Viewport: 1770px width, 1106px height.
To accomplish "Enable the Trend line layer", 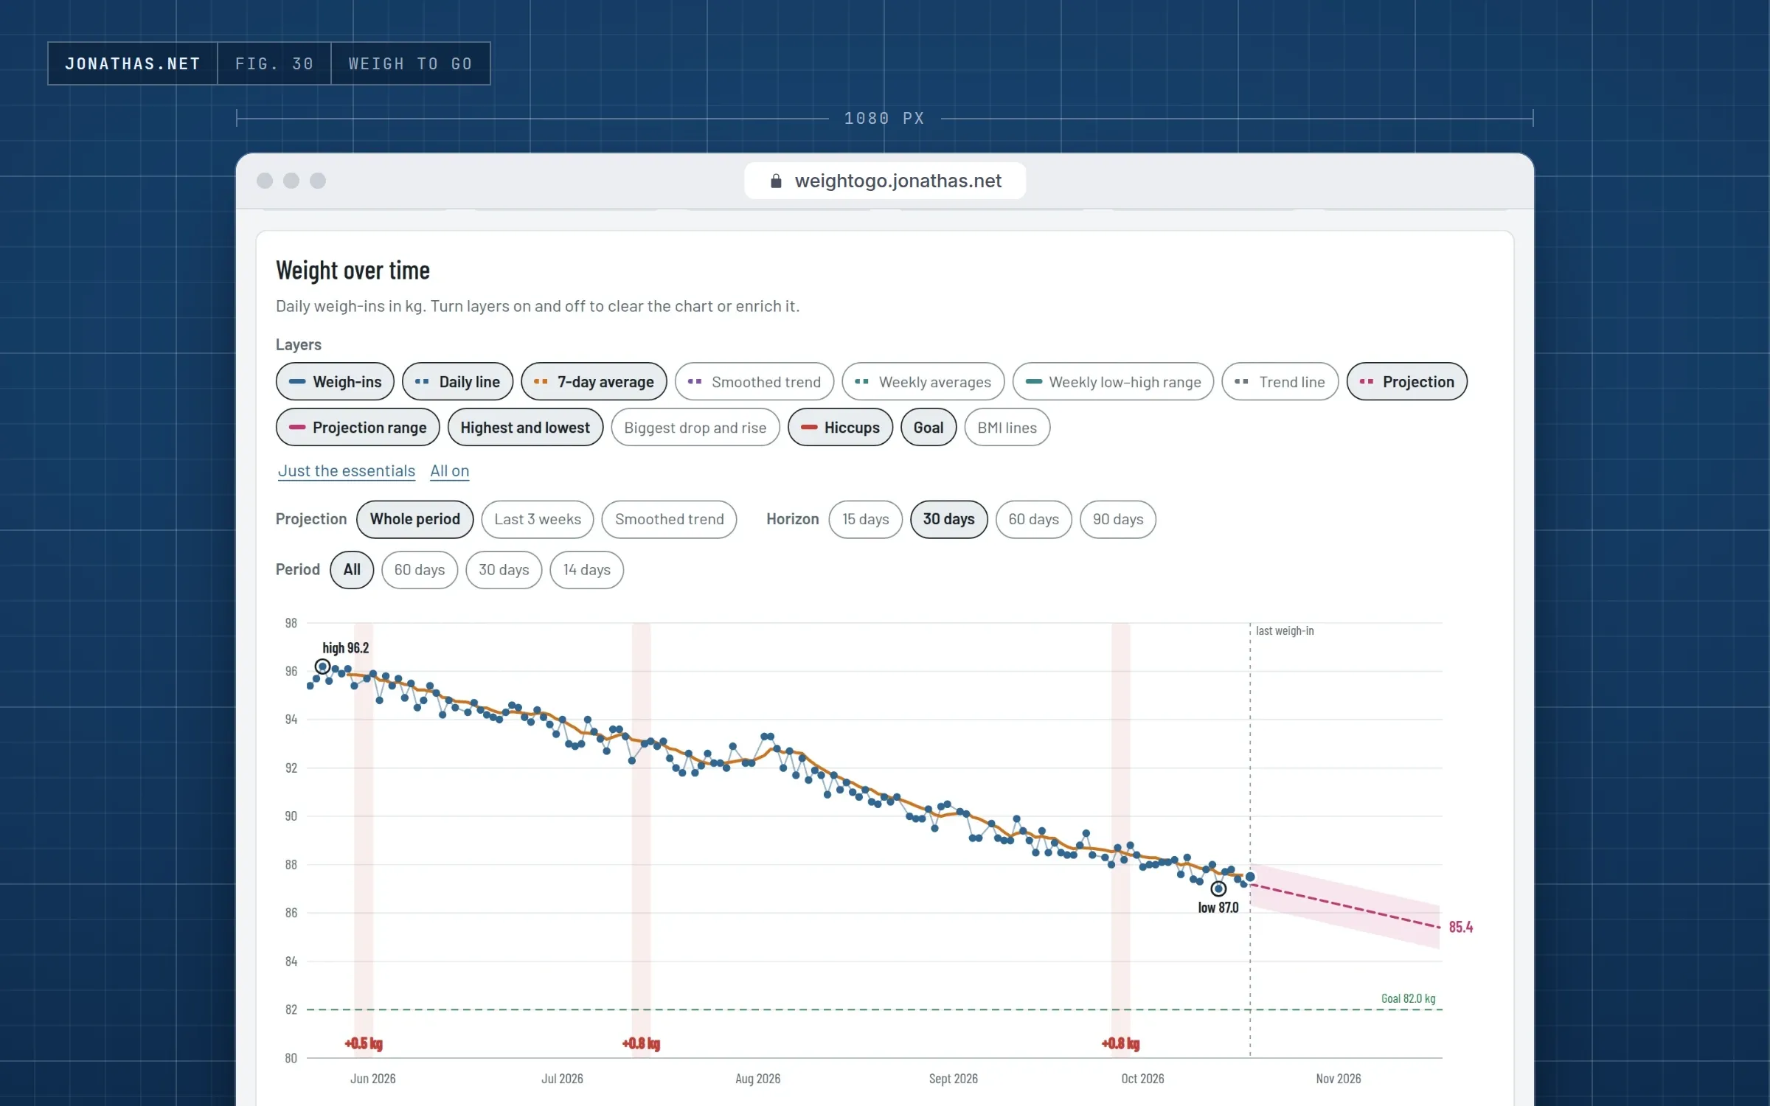I will (1280, 381).
